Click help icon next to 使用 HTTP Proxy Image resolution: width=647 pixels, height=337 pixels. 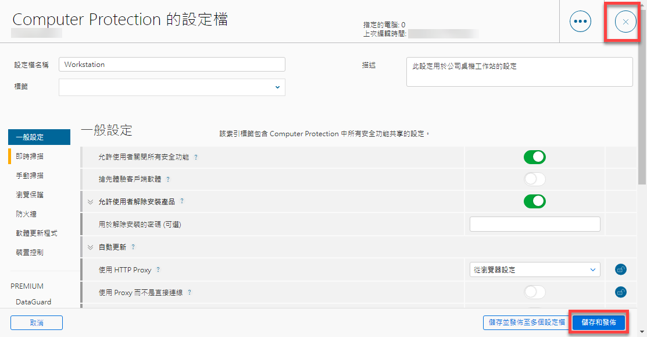tap(158, 270)
